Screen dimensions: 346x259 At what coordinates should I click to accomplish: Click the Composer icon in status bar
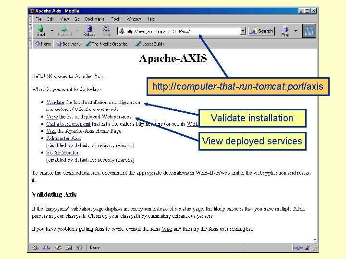(x=58, y=247)
